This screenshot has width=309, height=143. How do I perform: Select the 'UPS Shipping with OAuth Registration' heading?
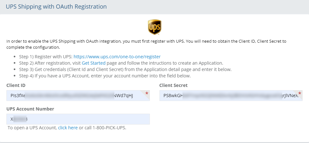(56, 6)
